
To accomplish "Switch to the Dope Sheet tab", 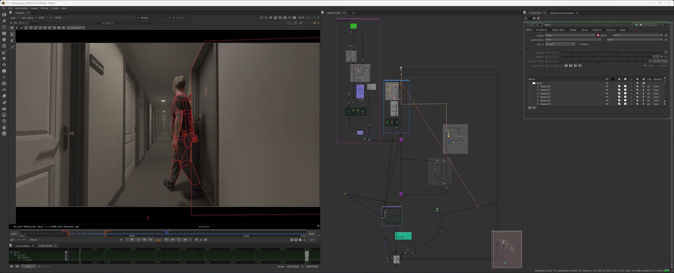I will pyautogui.click(x=45, y=246).
